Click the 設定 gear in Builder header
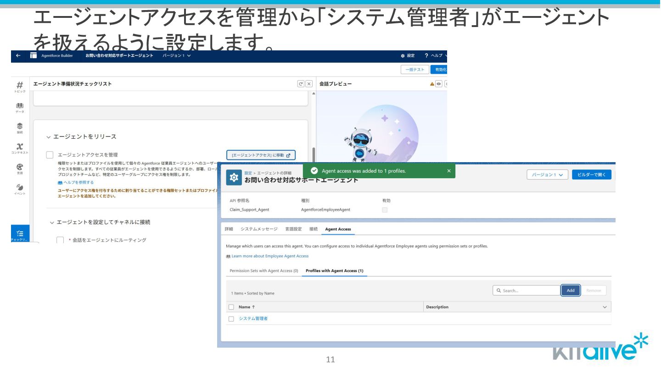661x371 pixels. (x=407, y=55)
